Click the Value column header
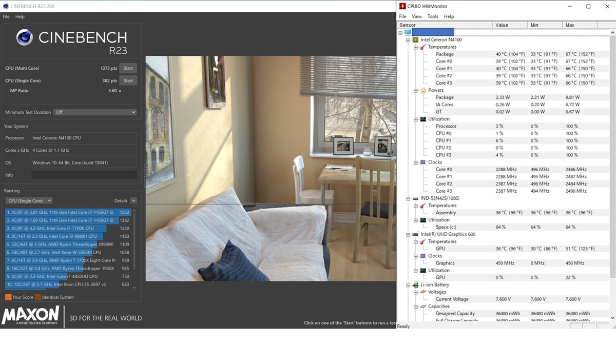The image size is (616, 346). 510,25
